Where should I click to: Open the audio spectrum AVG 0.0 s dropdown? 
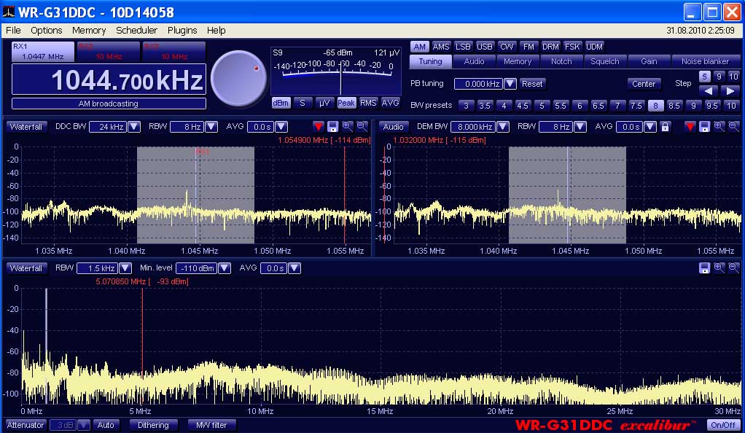click(x=650, y=127)
